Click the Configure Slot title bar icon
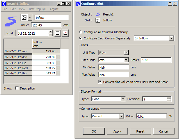The height and width of the screenshot is (139, 179). tap(78, 4)
